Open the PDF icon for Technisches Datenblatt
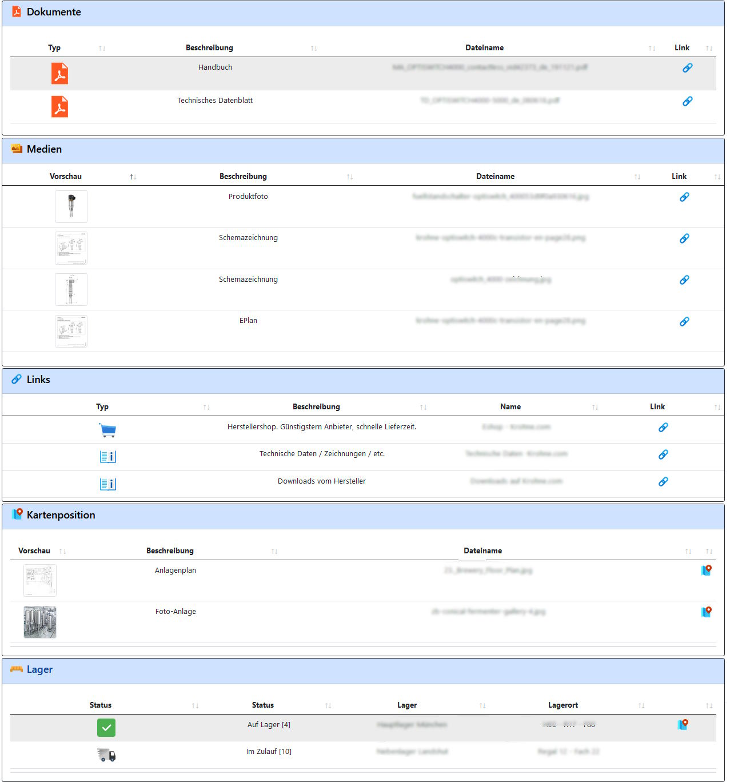The image size is (730, 782). point(60,107)
